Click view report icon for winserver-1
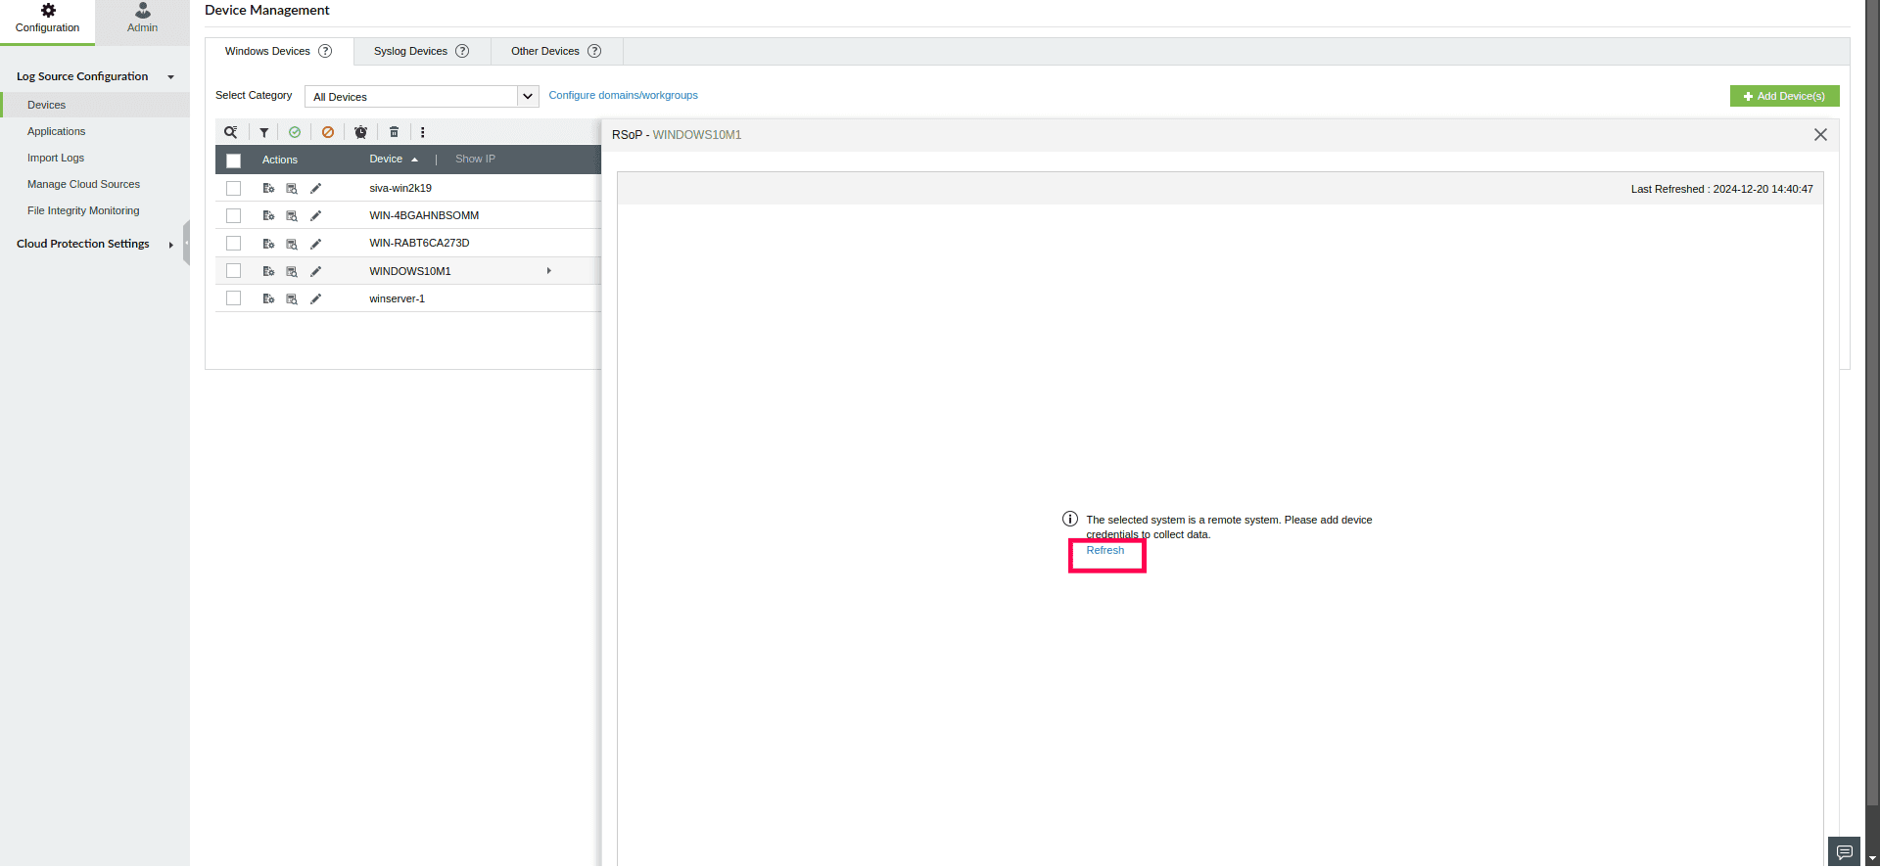Image resolution: width=1880 pixels, height=868 pixels. pyautogui.click(x=292, y=298)
